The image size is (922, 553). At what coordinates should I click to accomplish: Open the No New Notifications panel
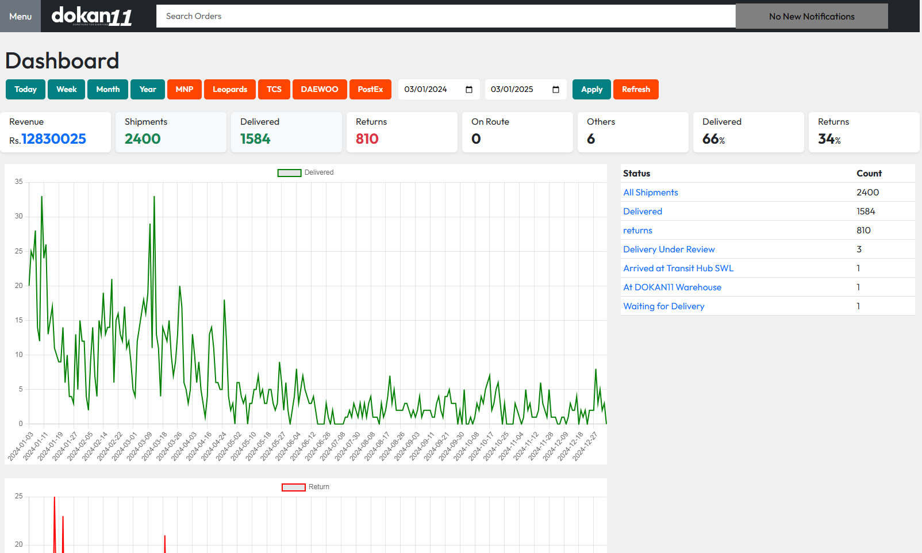811,16
